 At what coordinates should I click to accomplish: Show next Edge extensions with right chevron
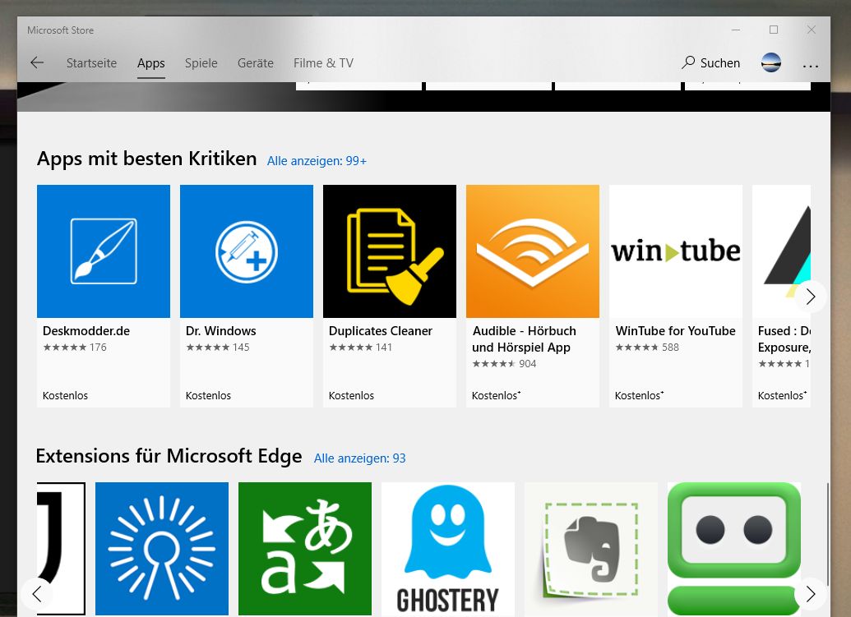pyautogui.click(x=811, y=594)
